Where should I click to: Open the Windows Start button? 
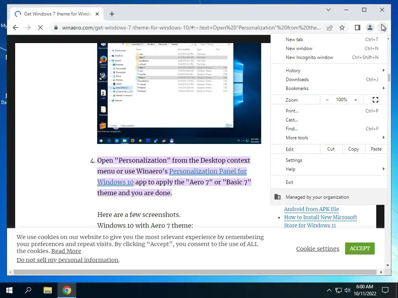[9, 290]
